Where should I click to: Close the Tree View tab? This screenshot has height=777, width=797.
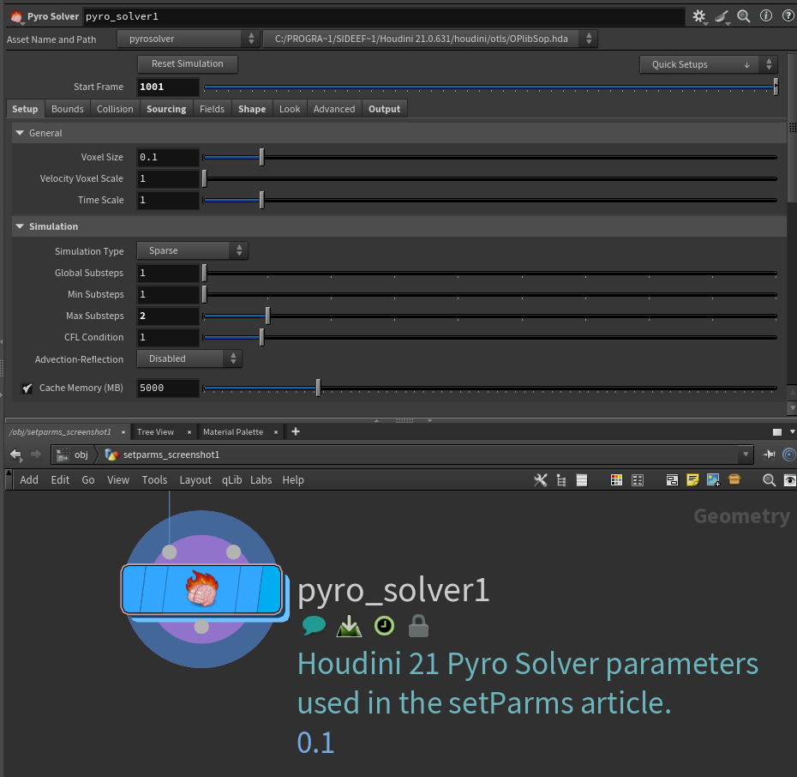pos(189,432)
